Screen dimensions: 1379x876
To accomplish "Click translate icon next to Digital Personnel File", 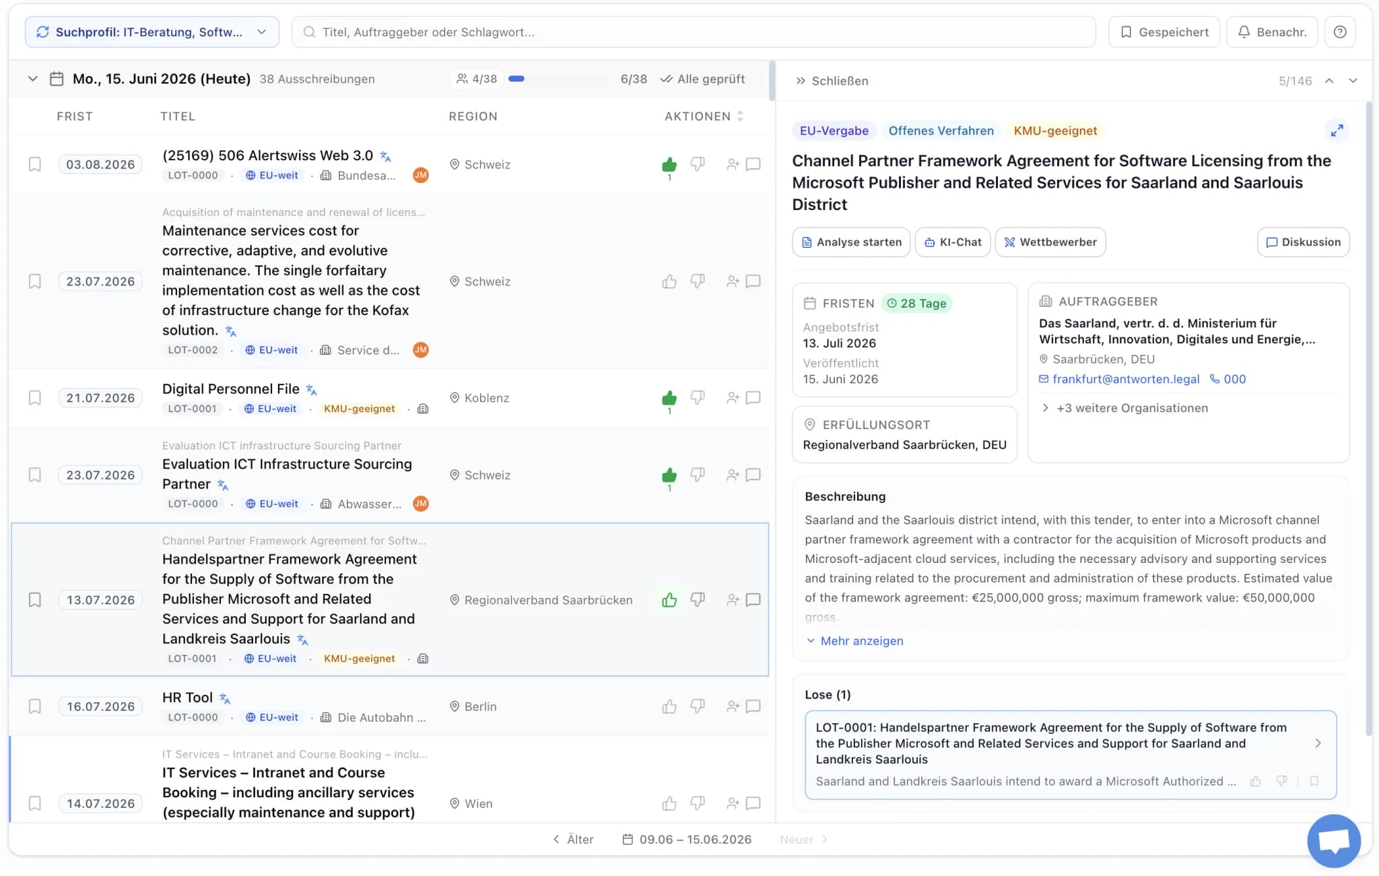I will point(311,390).
